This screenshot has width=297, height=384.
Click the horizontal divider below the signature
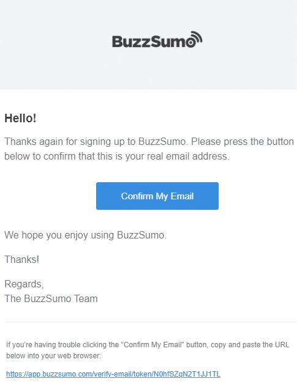point(151,322)
